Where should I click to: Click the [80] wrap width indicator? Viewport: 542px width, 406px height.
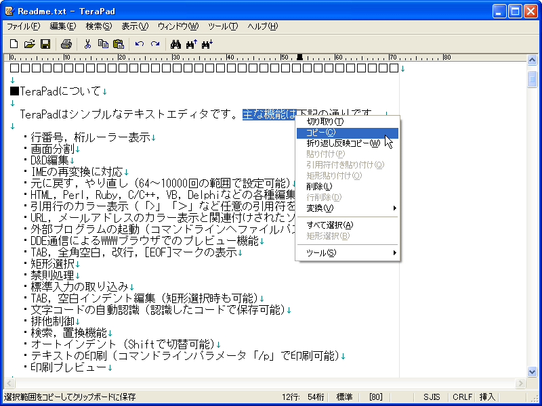pyautogui.click(x=376, y=397)
